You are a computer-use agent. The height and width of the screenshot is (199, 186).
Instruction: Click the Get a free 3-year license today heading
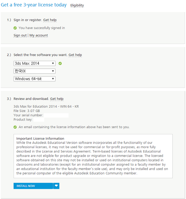(34, 5)
